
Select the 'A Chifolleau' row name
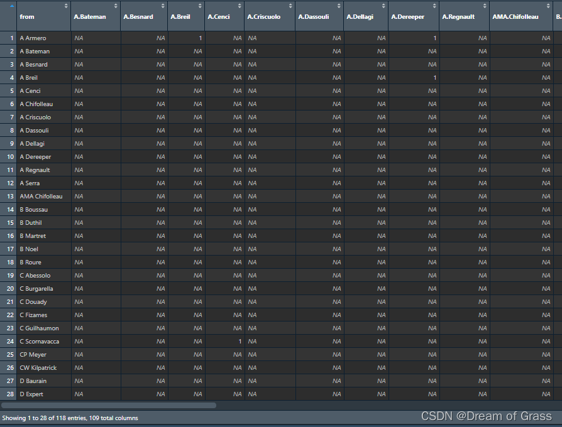(36, 104)
